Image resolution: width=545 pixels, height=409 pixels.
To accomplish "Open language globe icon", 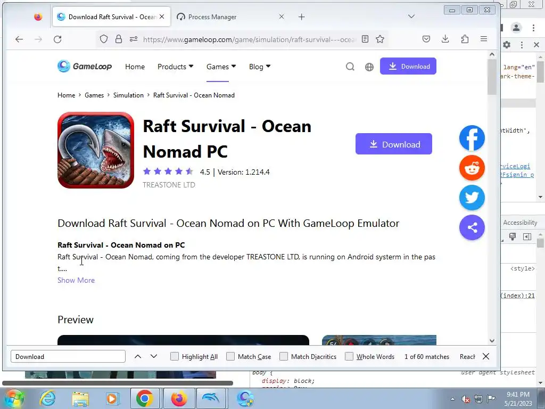I will click(369, 67).
